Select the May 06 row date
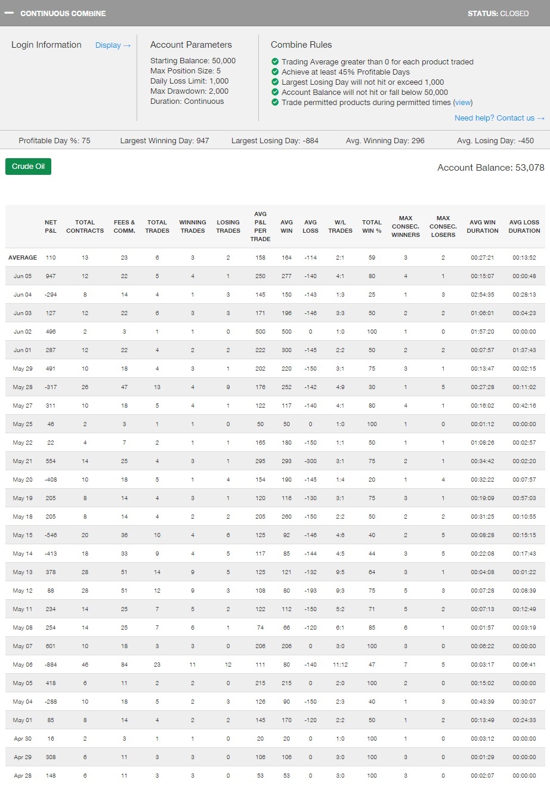 click(23, 665)
